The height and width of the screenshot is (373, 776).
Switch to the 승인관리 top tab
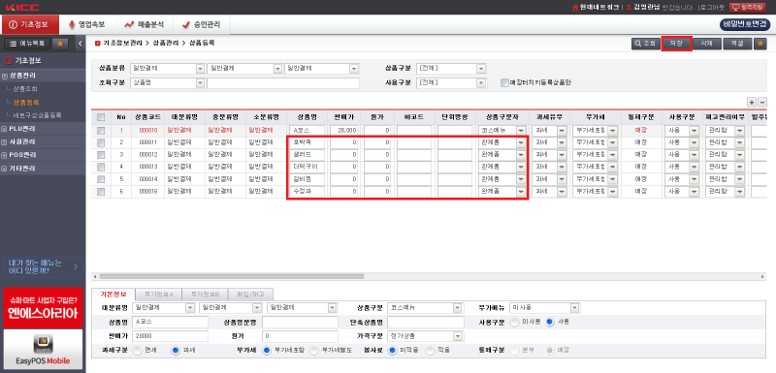tap(202, 24)
